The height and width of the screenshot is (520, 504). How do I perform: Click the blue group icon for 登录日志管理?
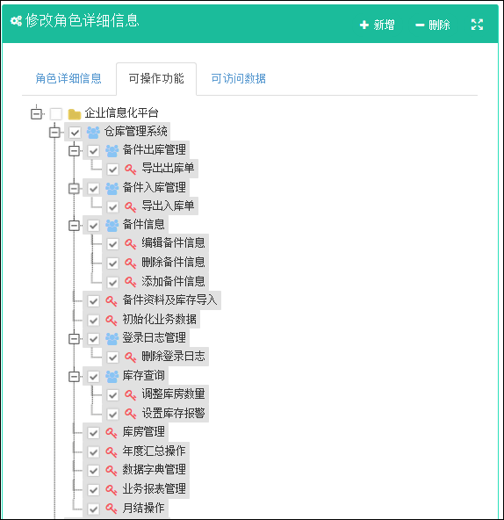coord(112,338)
